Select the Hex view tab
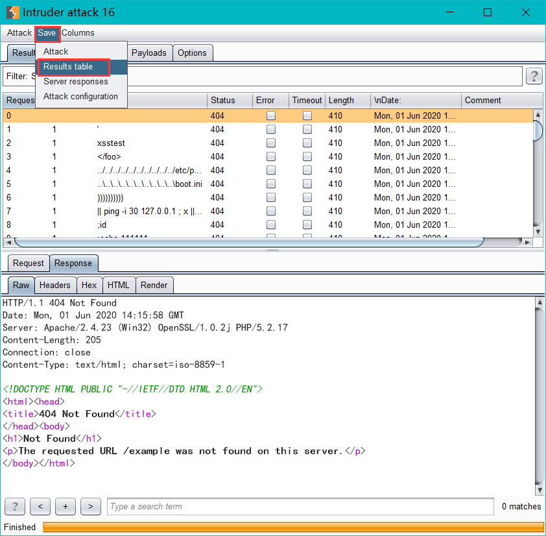 click(89, 285)
